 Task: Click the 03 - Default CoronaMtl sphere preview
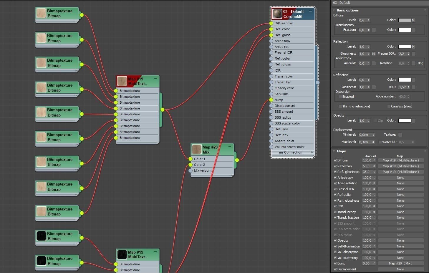[277, 14]
